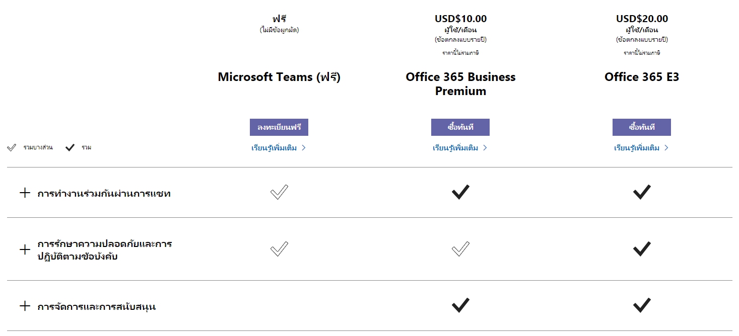739x336 pixels.
Task: Open เรียนรู้เพิ่มเติม link under Business Premium
Action: [460, 148]
